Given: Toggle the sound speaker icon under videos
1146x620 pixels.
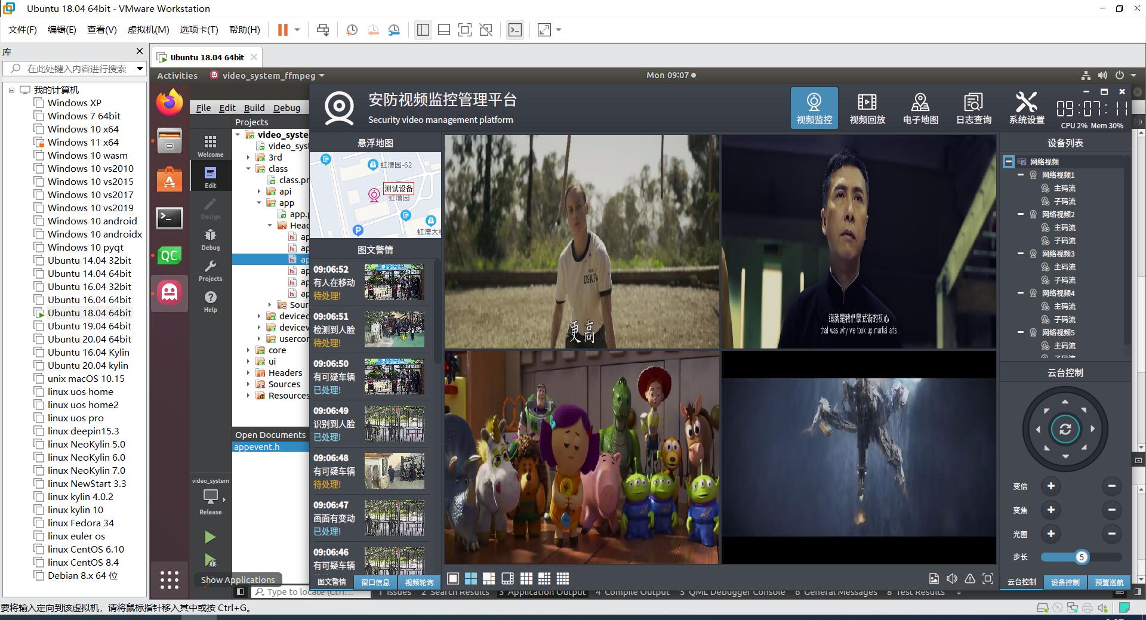Looking at the screenshot, I should click(x=952, y=579).
